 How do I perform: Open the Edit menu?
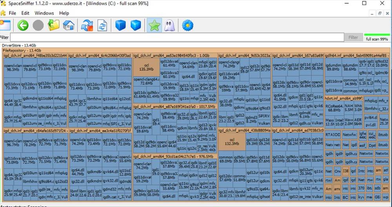pos(25,13)
